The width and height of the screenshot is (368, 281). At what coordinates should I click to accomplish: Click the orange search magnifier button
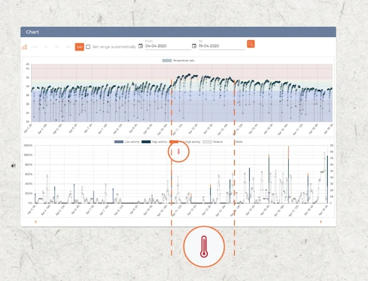pyautogui.click(x=251, y=44)
